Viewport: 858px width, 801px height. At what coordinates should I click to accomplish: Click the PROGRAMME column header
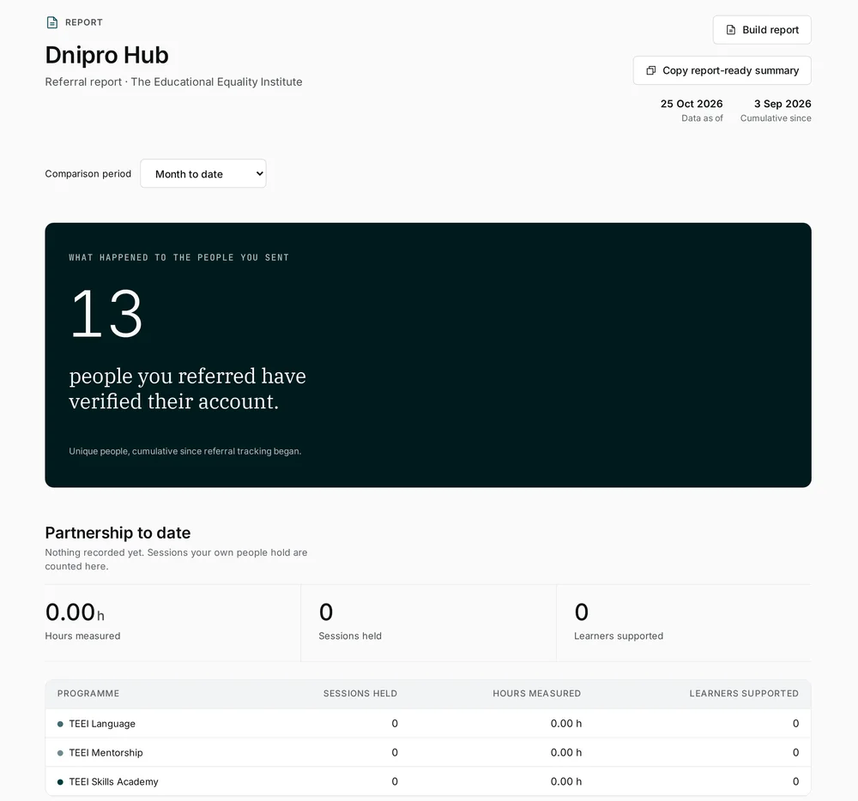pos(88,693)
